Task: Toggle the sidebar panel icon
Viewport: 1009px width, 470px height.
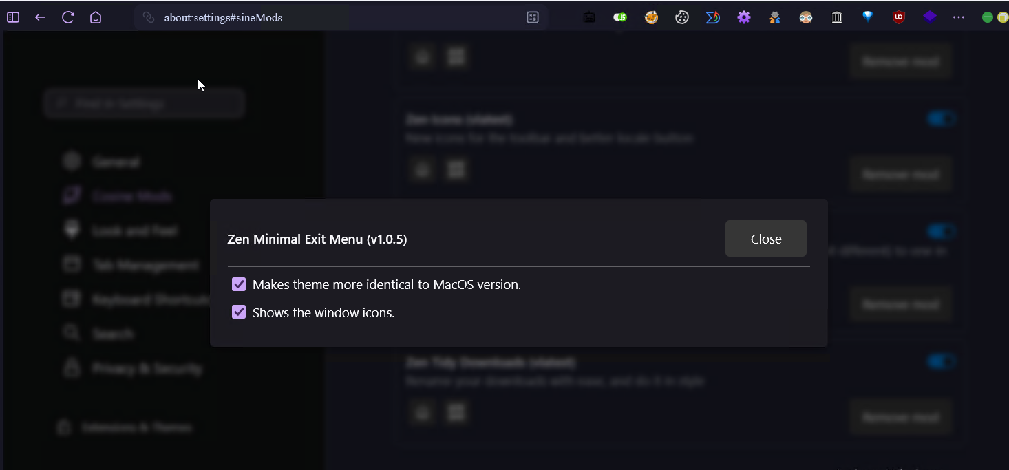Action: tap(13, 18)
